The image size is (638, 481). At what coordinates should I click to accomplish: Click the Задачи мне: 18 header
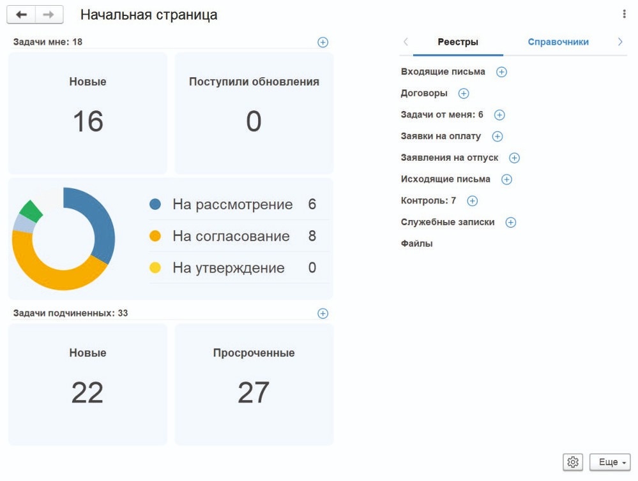(48, 42)
